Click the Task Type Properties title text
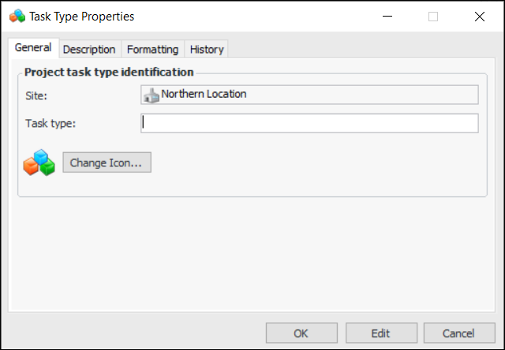 tap(82, 16)
